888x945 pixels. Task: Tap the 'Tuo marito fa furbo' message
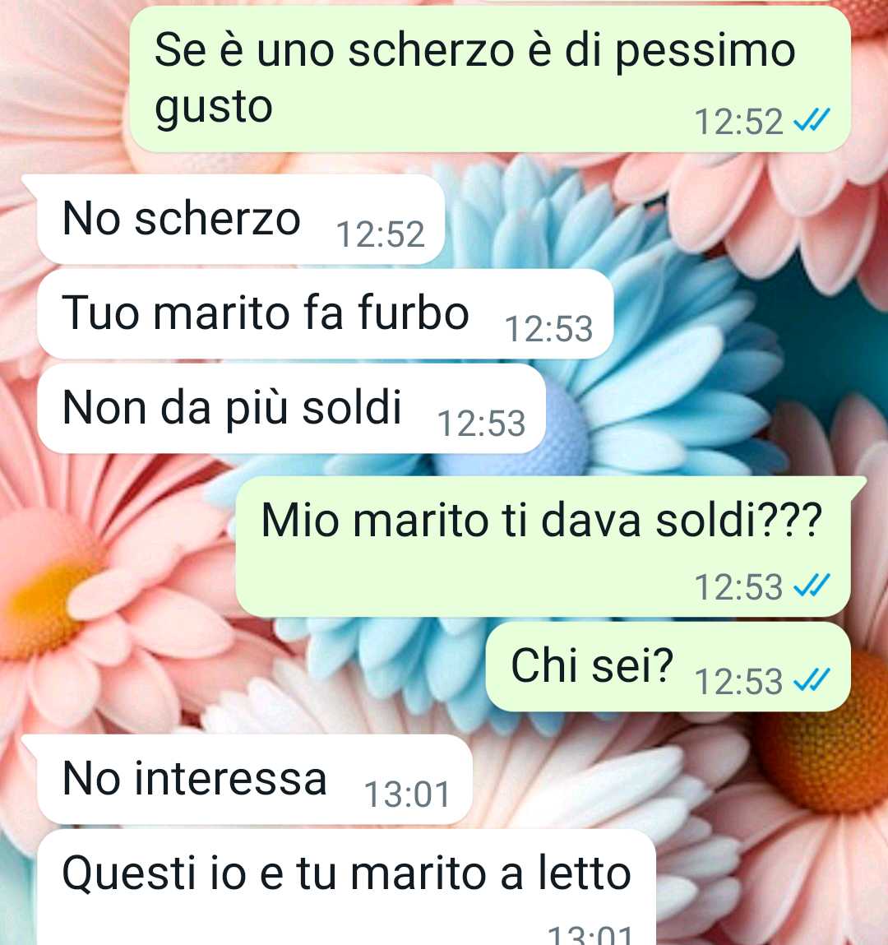[325, 314]
